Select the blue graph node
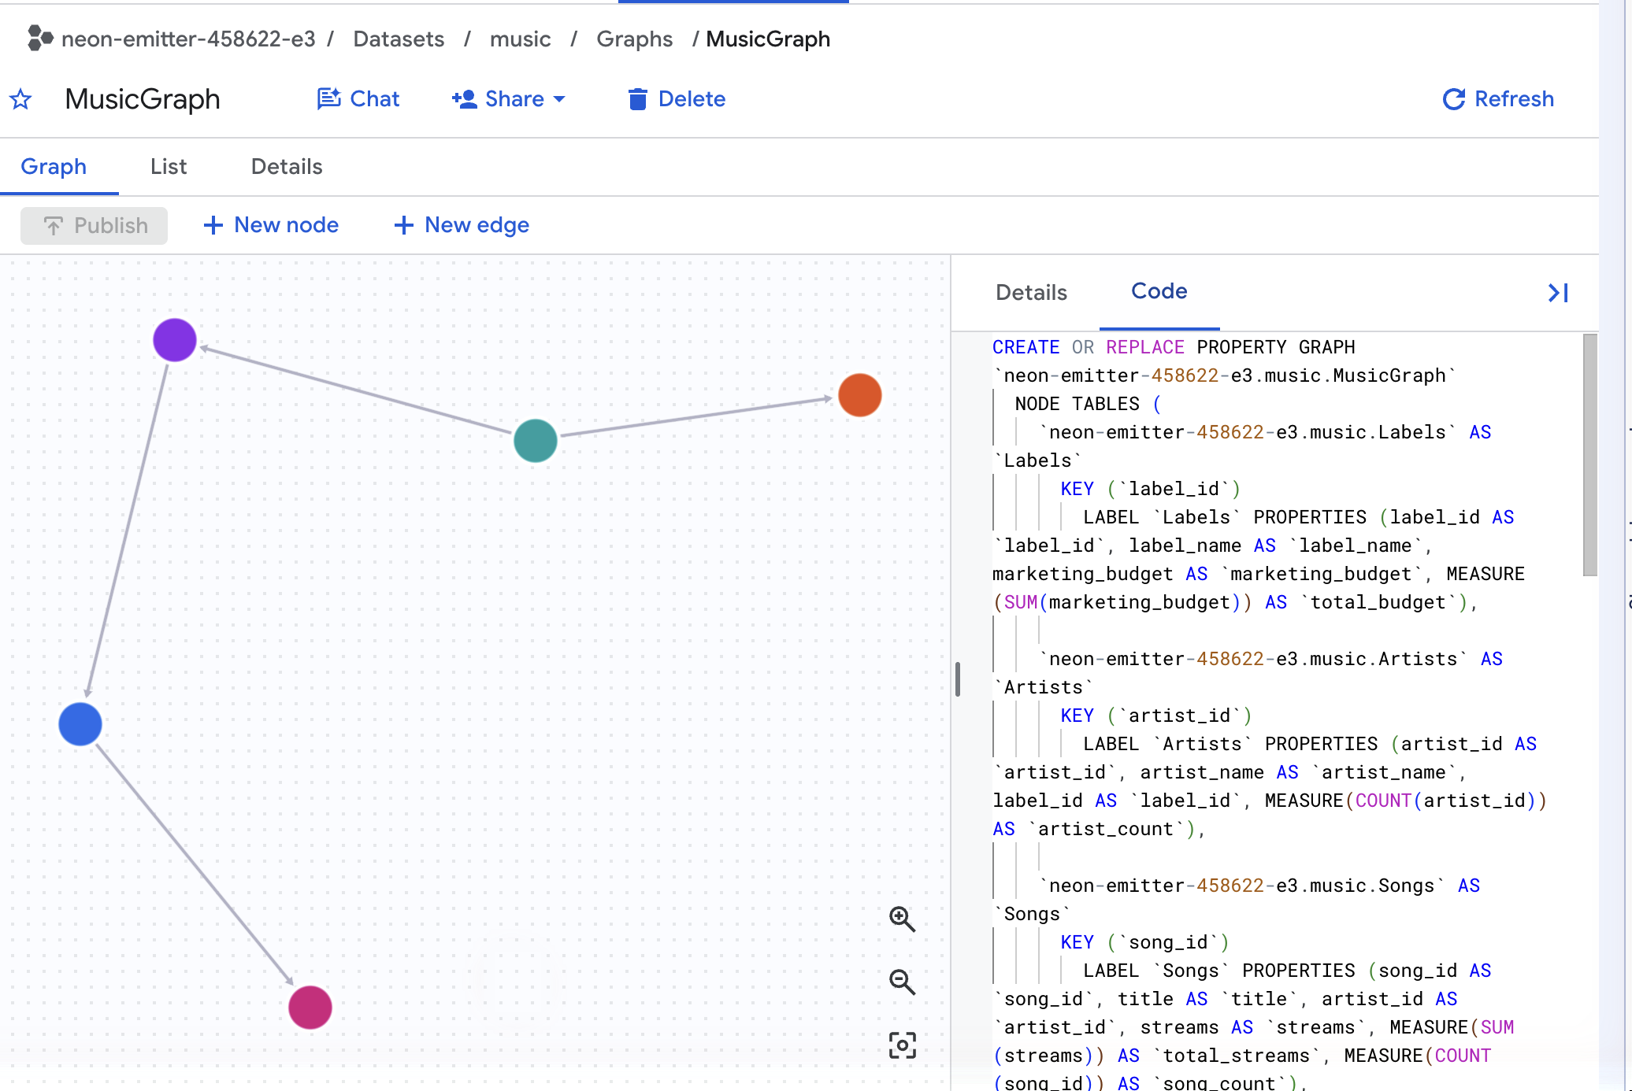Viewport: 1632px width, 1091px height. [x=80, y=724]
